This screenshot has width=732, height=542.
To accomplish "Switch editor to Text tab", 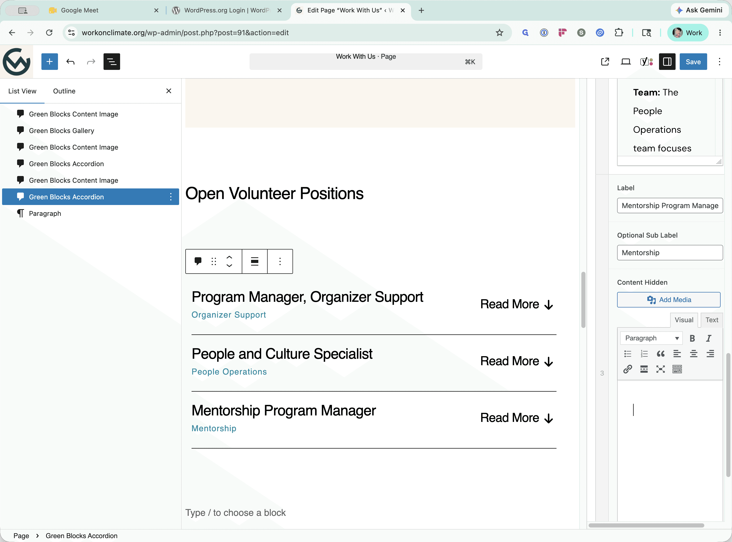I will coord(712,320).
